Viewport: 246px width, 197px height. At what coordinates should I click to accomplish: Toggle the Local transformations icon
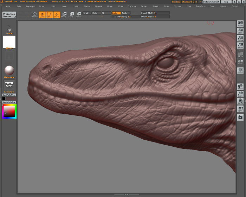(x=240, y=62)
